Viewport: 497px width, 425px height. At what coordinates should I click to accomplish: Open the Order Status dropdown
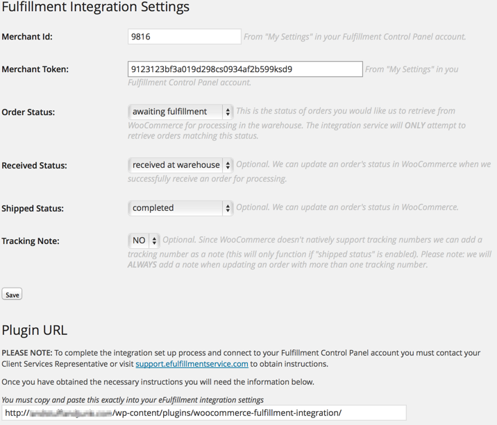[180, 112]
